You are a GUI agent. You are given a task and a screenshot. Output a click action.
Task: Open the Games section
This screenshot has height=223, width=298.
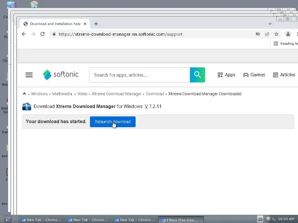tap(254, 75)
